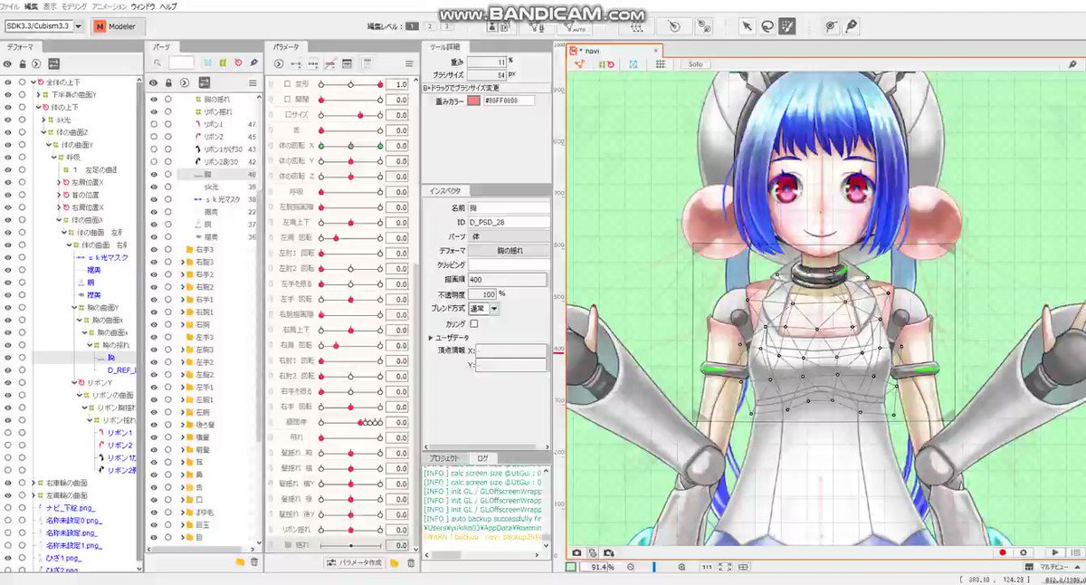1086x585 pixels.
Task: Click the parameter panel hamburger menu
Action: pyautogui.click(x=410, y=64)
